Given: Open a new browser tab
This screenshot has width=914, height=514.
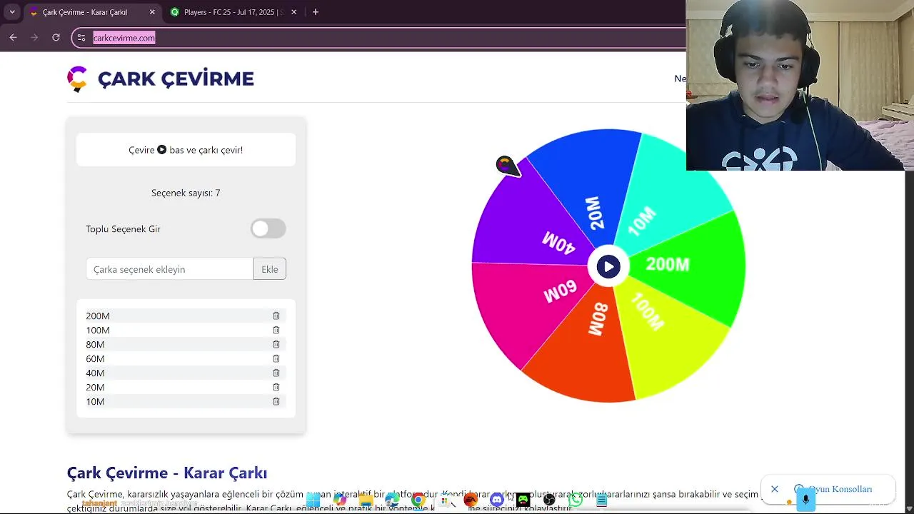Looking at the screenshot, I should (316, 12).
